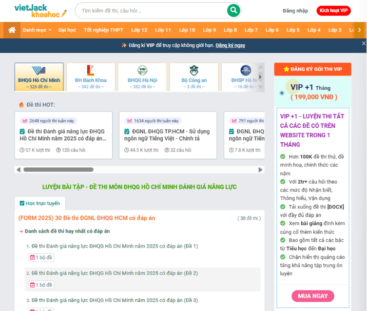Click the ( 30 đề thi ) count text
Screen dimensions: 367x311
(x=249, y=218)
